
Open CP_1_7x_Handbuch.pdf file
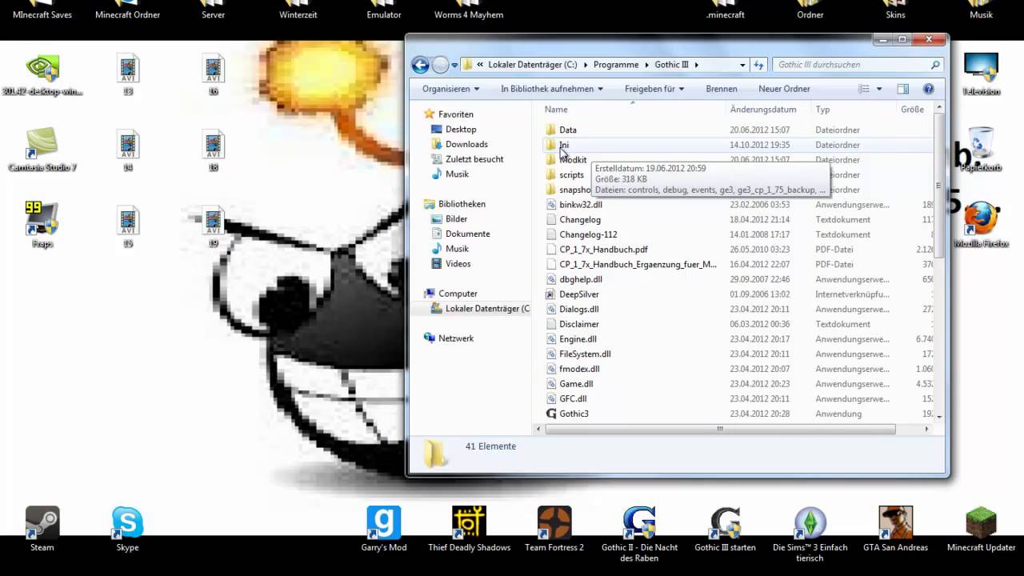(603, 249)
